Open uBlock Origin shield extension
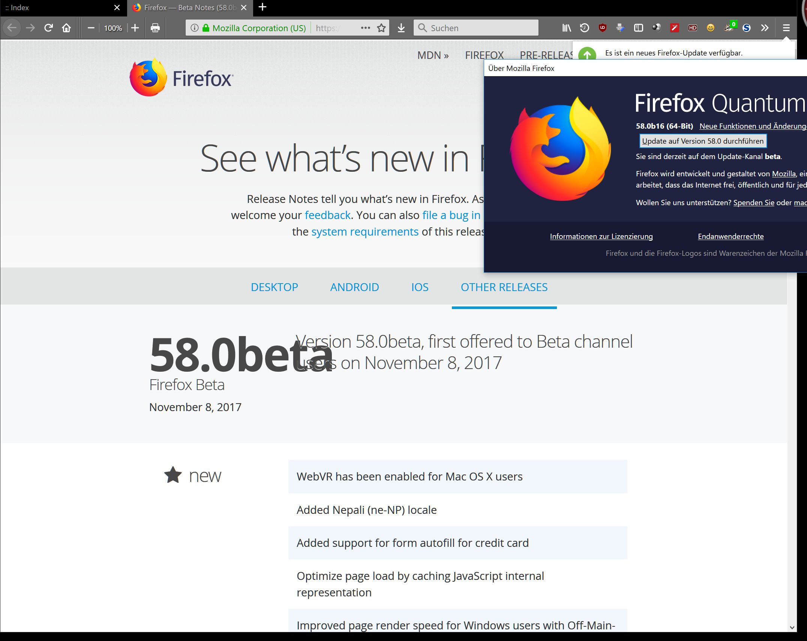Screen dimensions: 807x641 click(603, 28)
